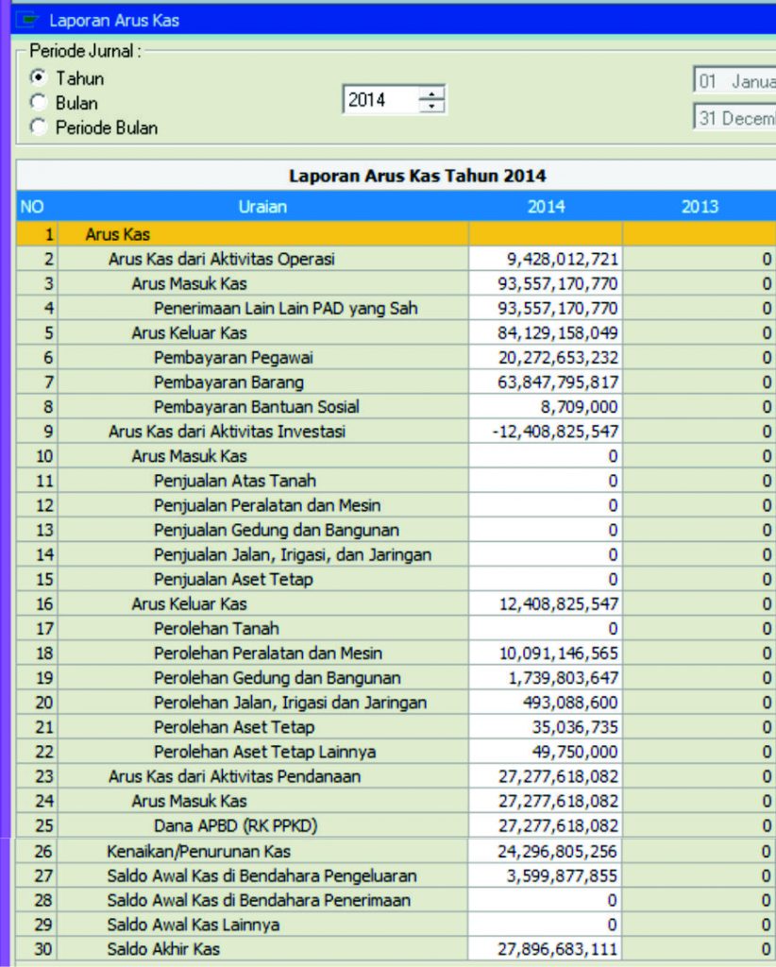Click the 3,599,877,855 opening balance value

click(x=562, y=876)
